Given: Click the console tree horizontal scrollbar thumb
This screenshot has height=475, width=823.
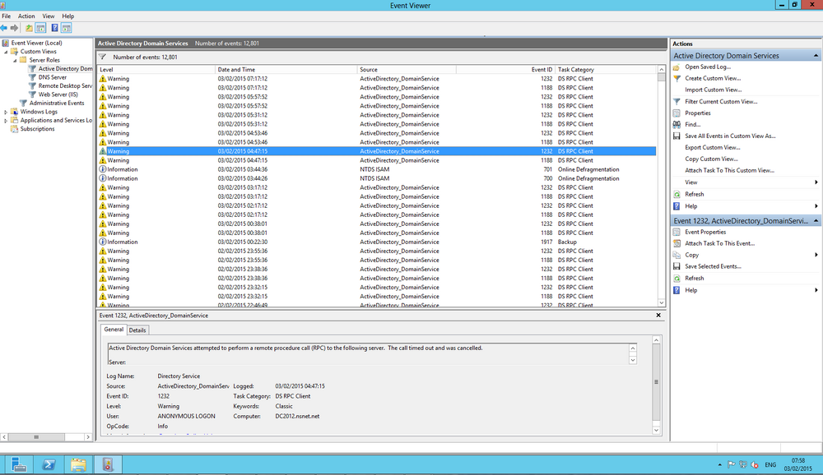Looking at the screenshot, I should 36,436.
